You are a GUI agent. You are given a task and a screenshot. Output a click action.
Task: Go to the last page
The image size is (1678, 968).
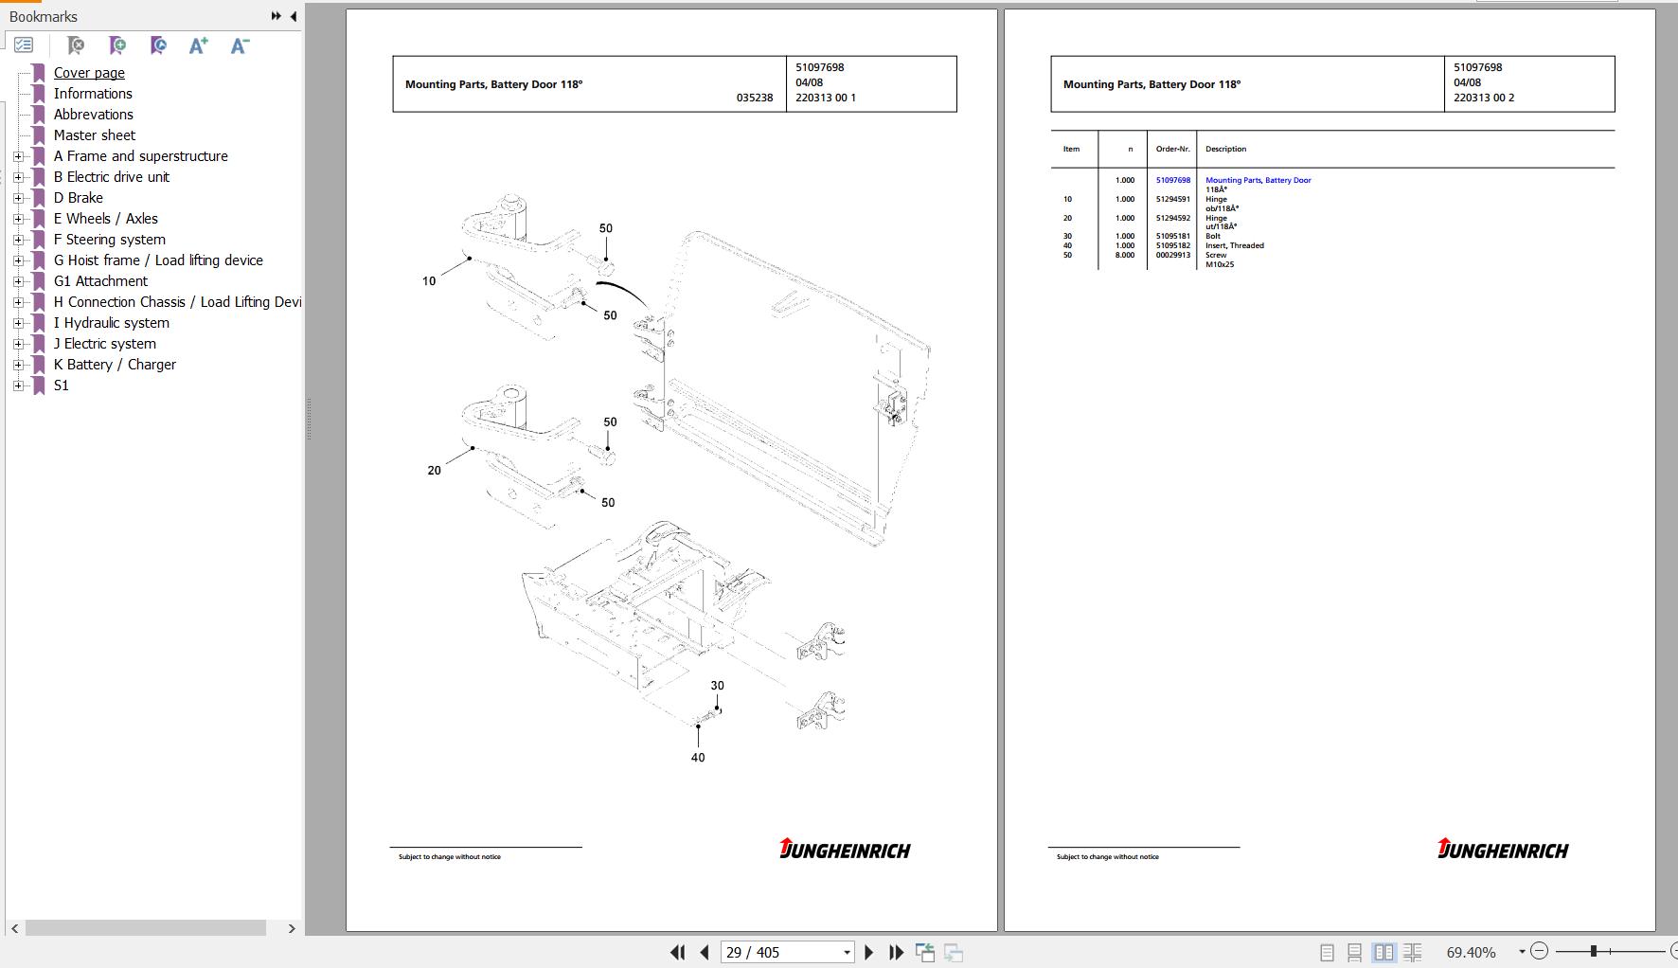(896, 952)
